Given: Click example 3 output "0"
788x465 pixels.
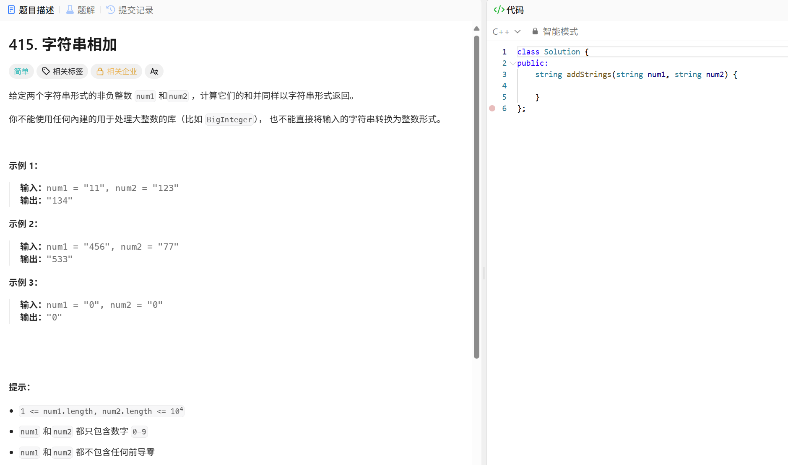Looking at the screenshot, I should click(54, 318).
